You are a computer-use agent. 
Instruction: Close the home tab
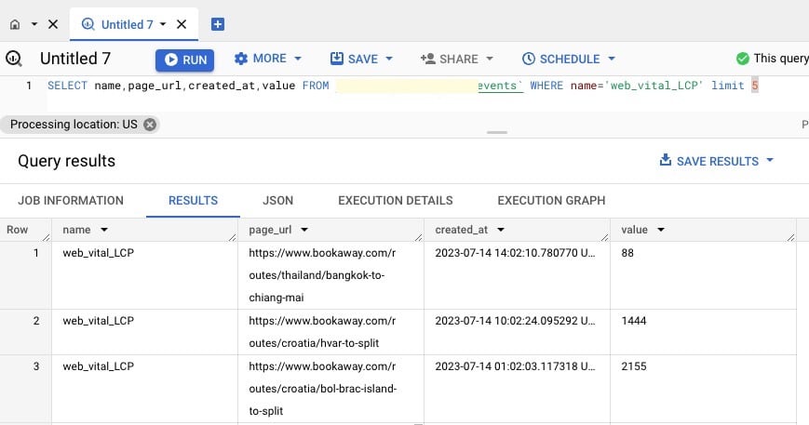(x=53, y=24)
